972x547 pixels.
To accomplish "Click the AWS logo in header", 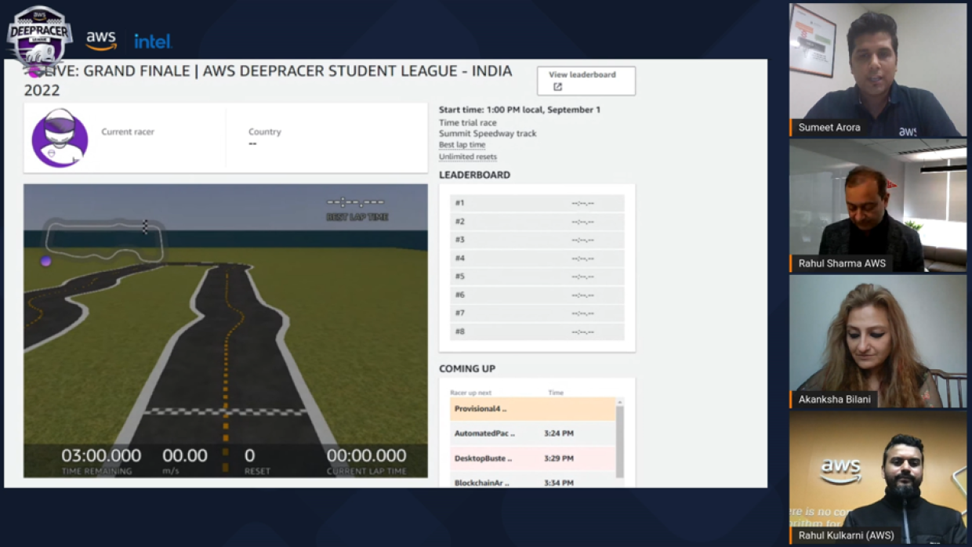I will pyautogui.click(x=101, y=41).
